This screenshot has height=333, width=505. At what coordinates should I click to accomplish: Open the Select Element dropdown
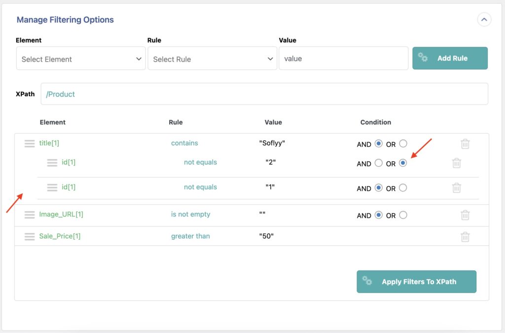(x=80, y=58)
